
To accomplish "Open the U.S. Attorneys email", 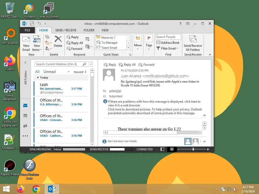I will pyautogui.click(x=61, y=104).
